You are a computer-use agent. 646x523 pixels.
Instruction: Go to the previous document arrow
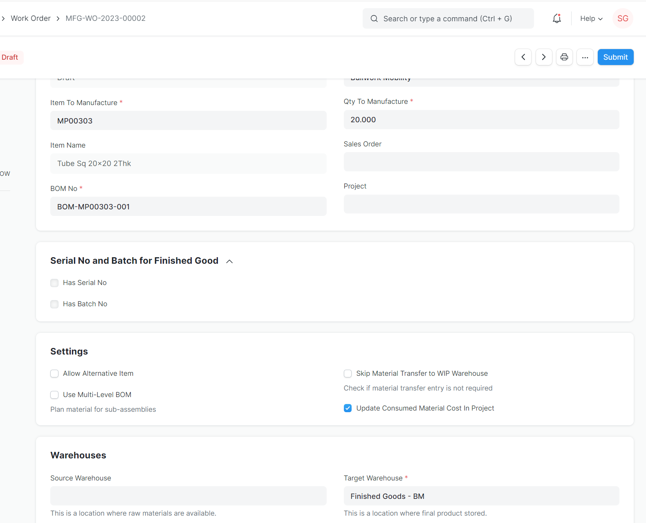[523, 57]
